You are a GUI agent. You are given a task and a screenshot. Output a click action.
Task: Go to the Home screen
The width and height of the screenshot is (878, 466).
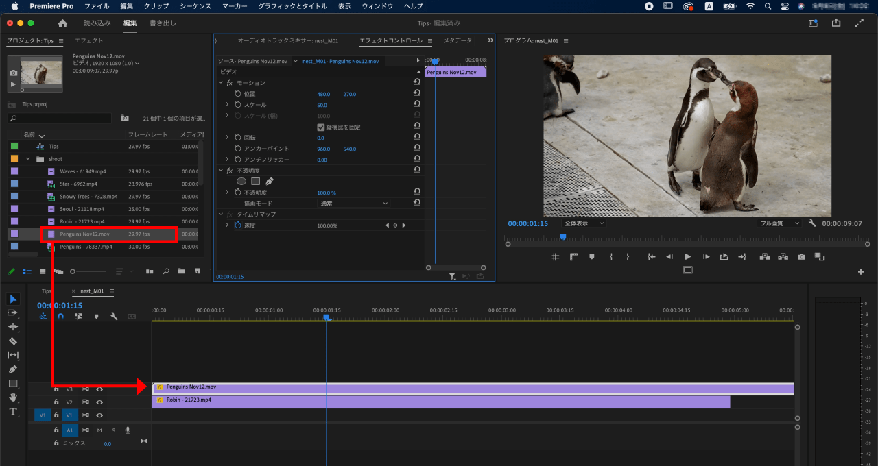pos(62,23)
